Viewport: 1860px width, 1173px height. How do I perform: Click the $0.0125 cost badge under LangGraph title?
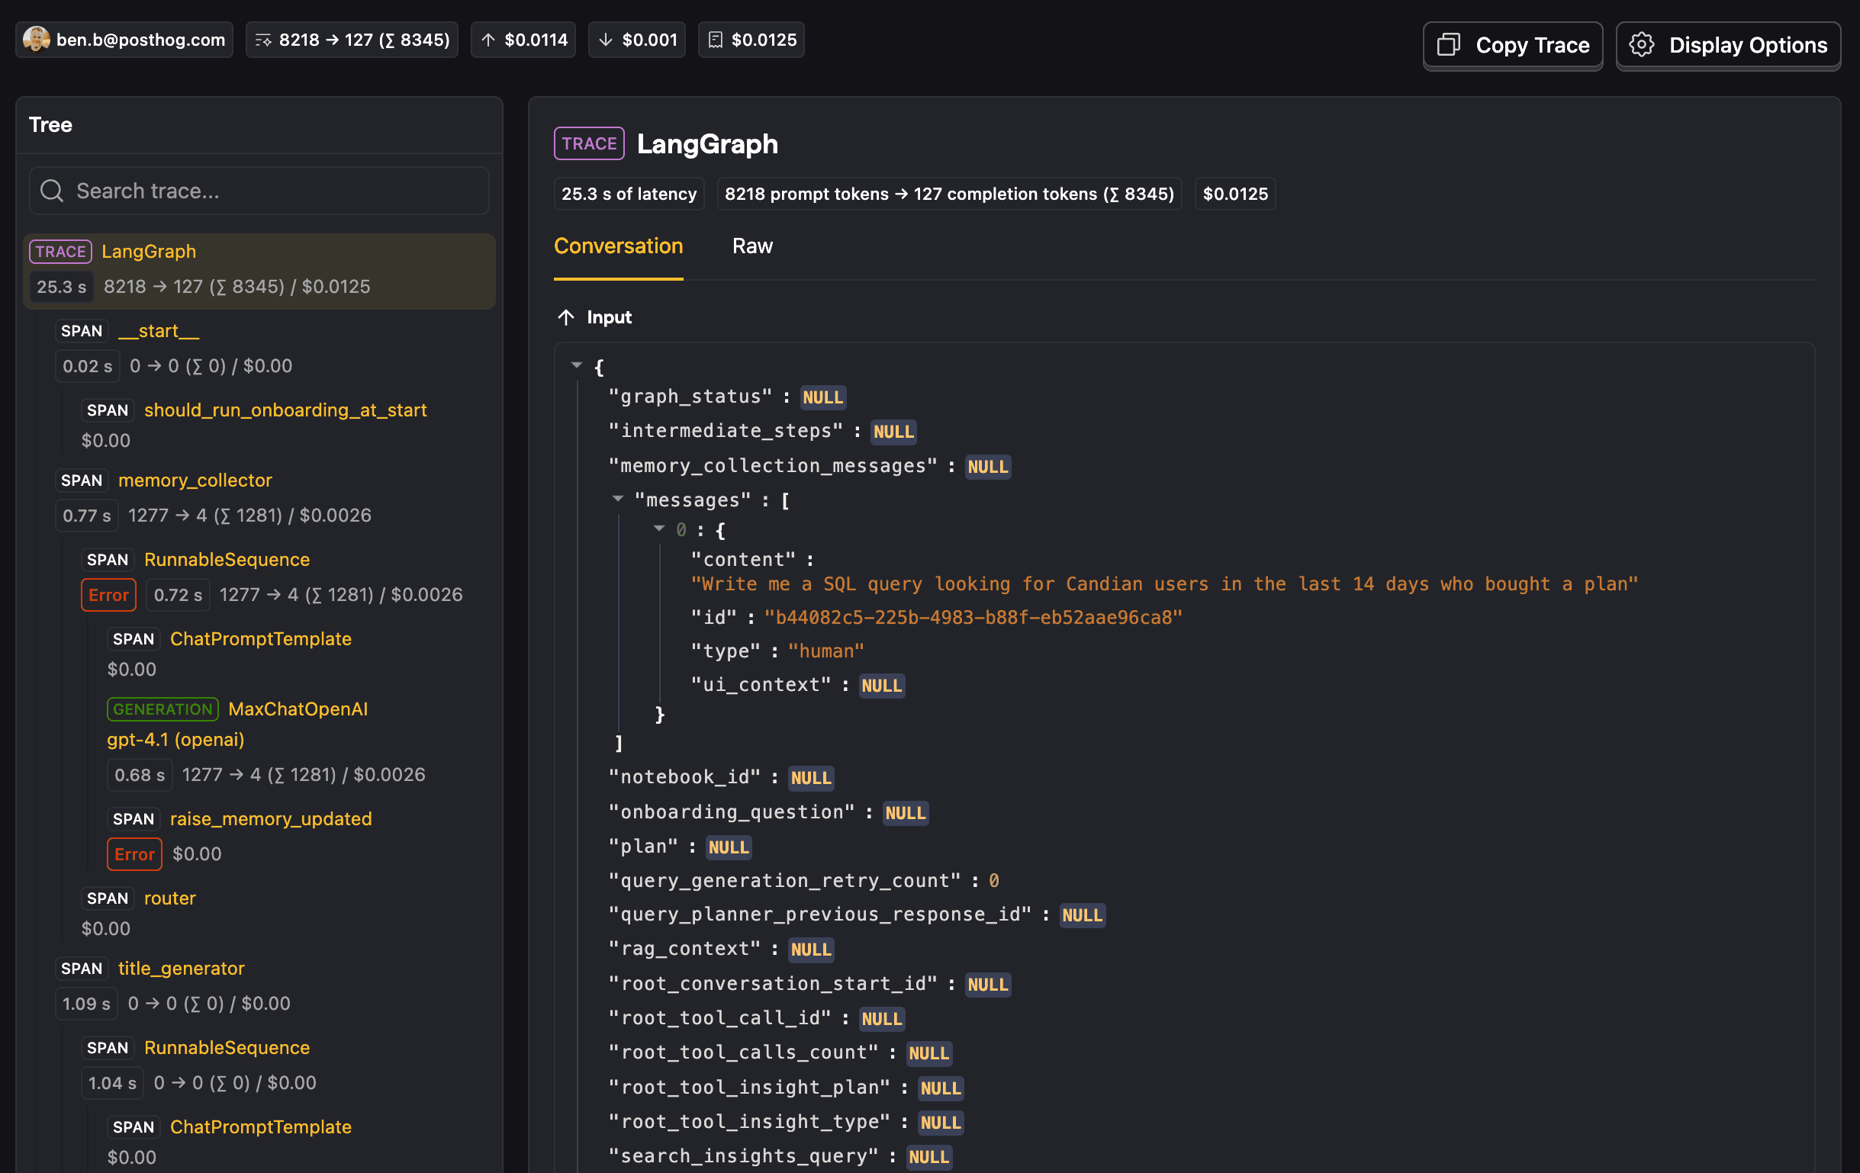(1235, 194)
